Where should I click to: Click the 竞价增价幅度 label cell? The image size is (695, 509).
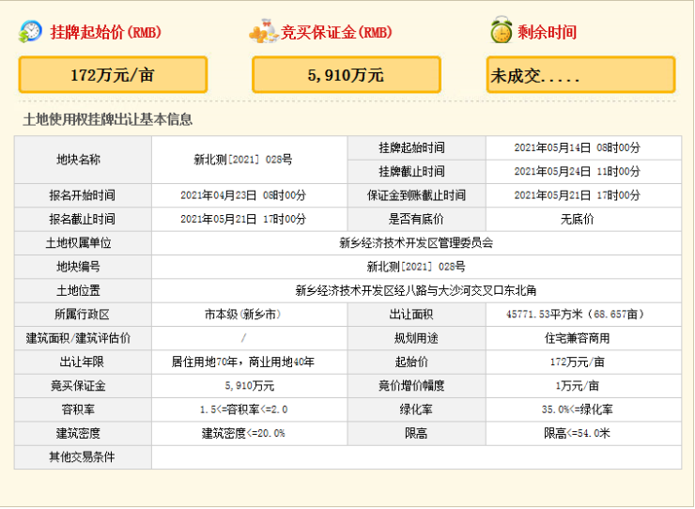point(417,386)
